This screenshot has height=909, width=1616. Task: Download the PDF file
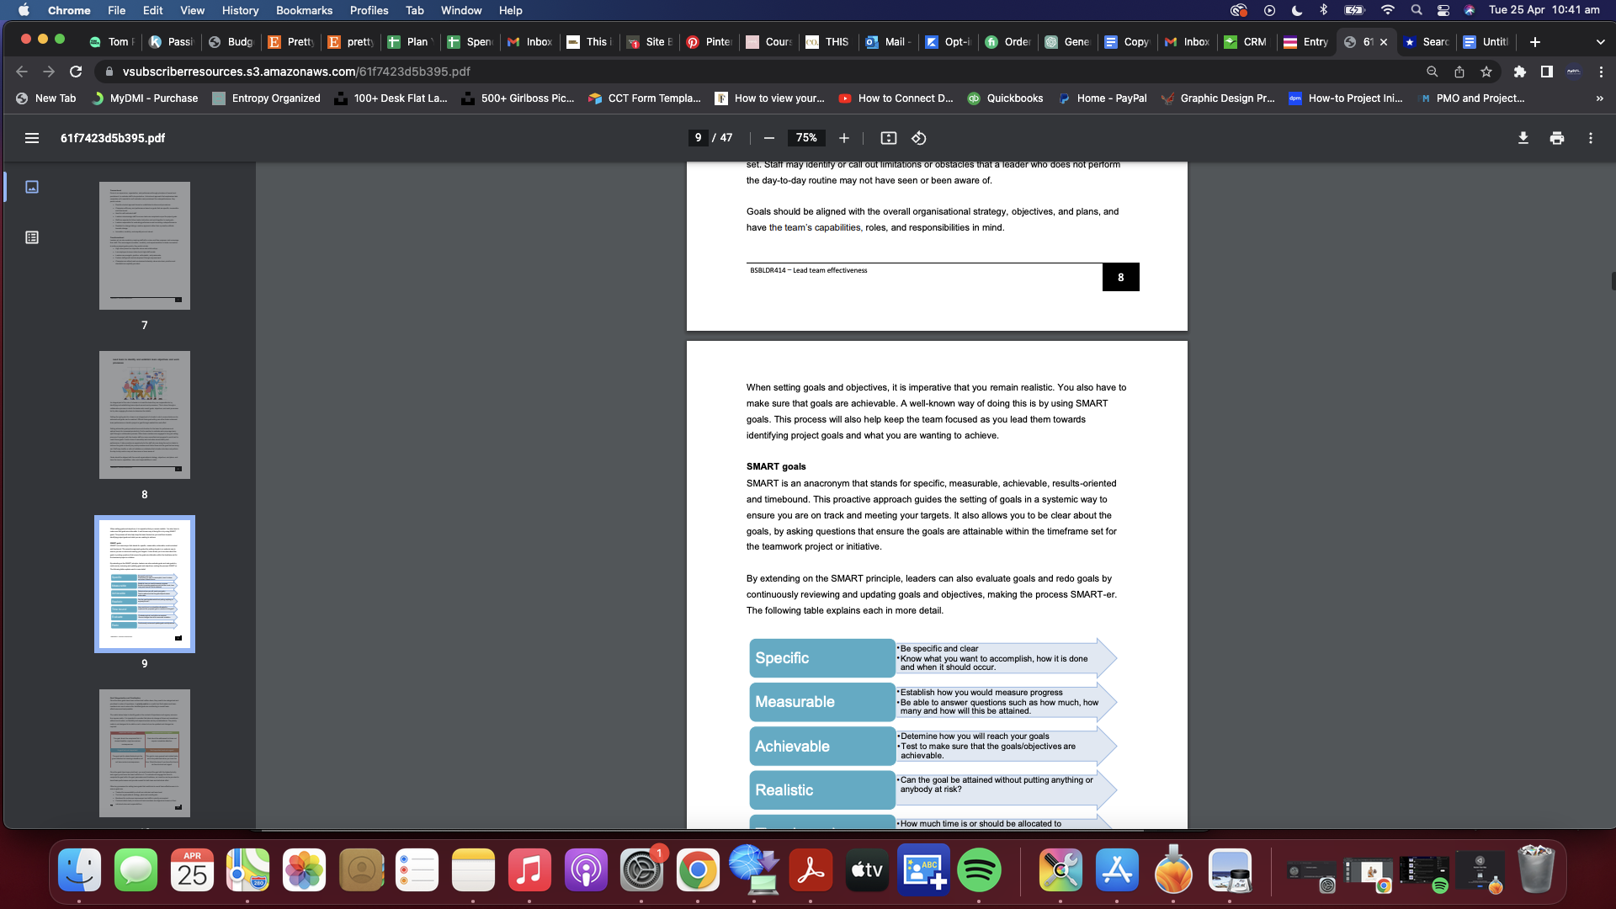(x=1523, y=138)
